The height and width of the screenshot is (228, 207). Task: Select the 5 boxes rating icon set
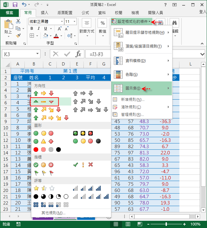click(51, 205)
